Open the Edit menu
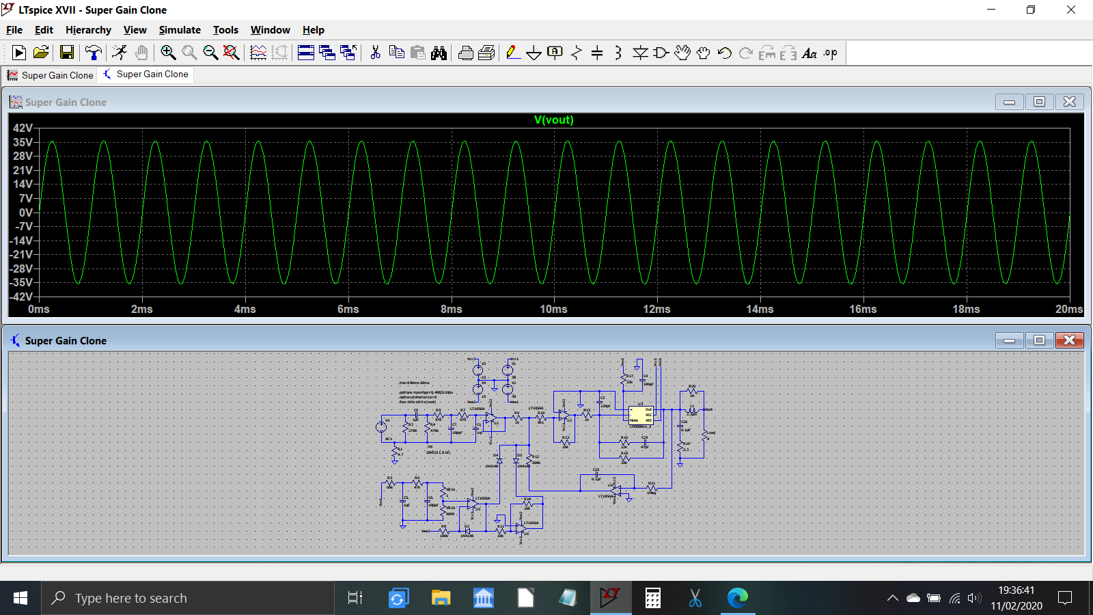This screenshot has width=1093, height=615. click(x=44, y=29)
